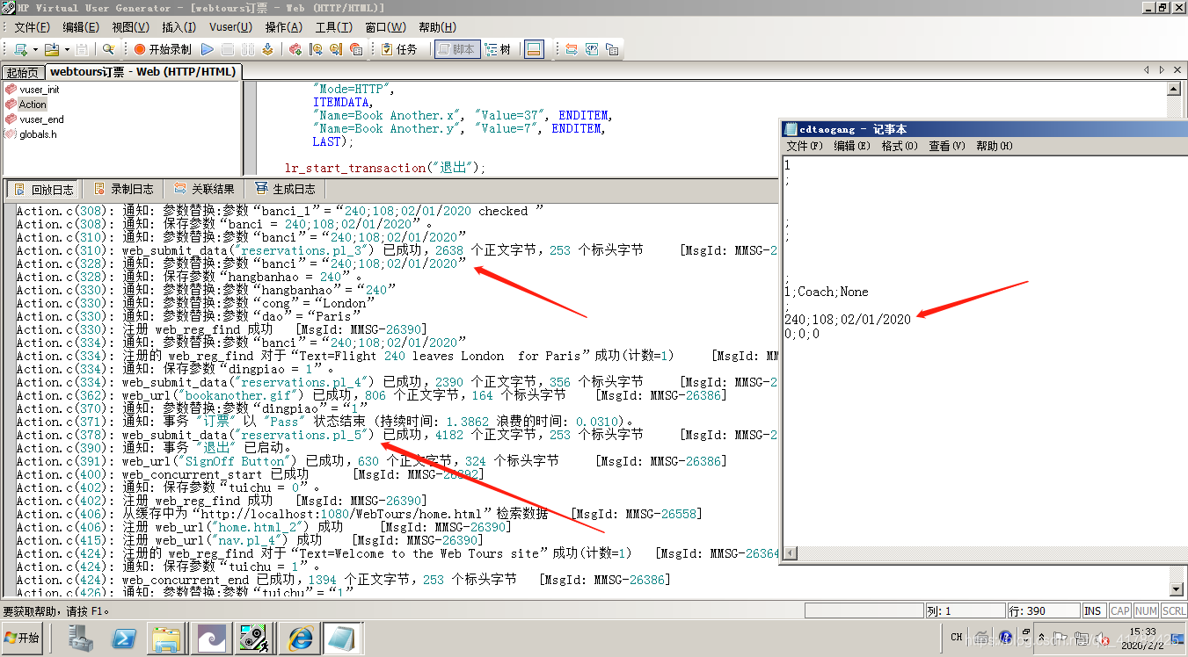
Task: Open the 帮助(H) menu in VuGen
Action: pos(437,27)
